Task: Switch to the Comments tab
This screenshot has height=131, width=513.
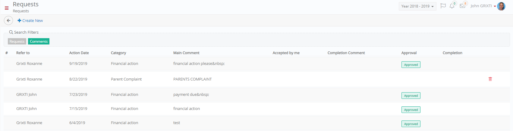Action: click(39, 41)
